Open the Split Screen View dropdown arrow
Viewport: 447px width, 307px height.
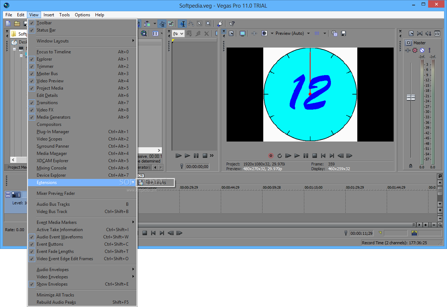[271, 33]
